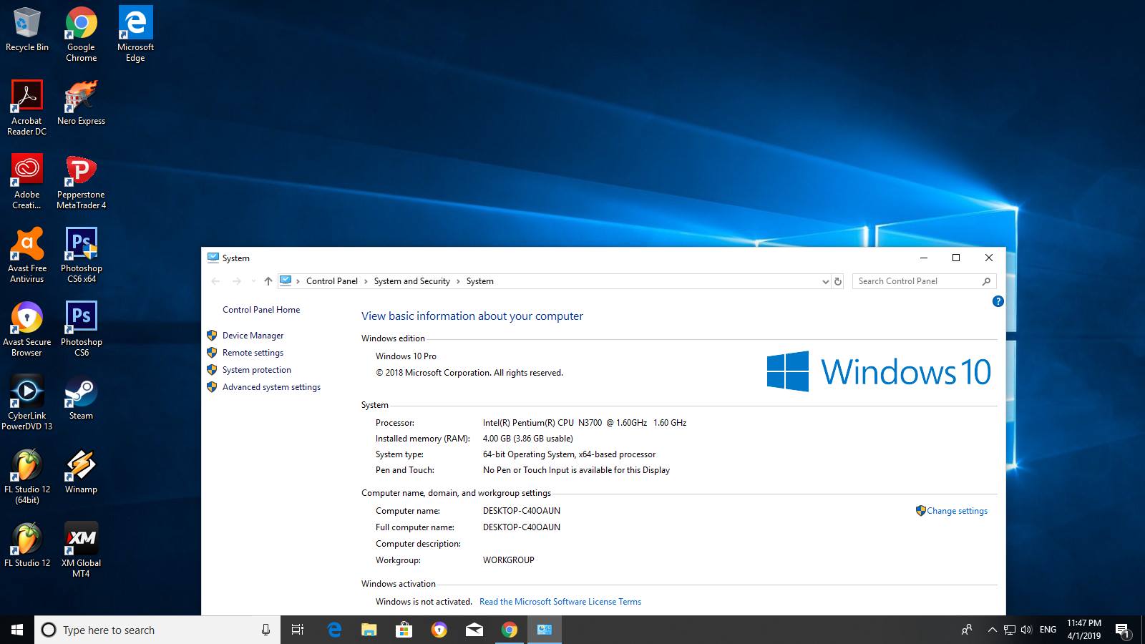Screen dimensions: 1145x644
Task: Switch to Google Chrome on the taskbar
Action: (x=510, y=630)
